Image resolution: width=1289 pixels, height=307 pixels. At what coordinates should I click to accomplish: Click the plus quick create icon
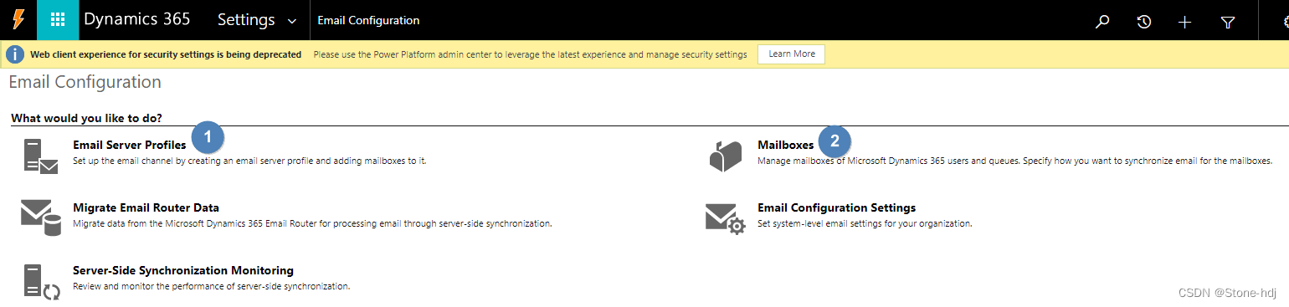pyautogui.click(x=1184, y=22)
